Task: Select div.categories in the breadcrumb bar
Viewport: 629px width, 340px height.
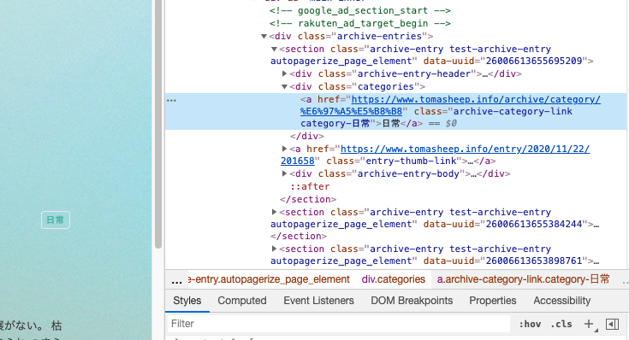Action: (x=393, y=279)
